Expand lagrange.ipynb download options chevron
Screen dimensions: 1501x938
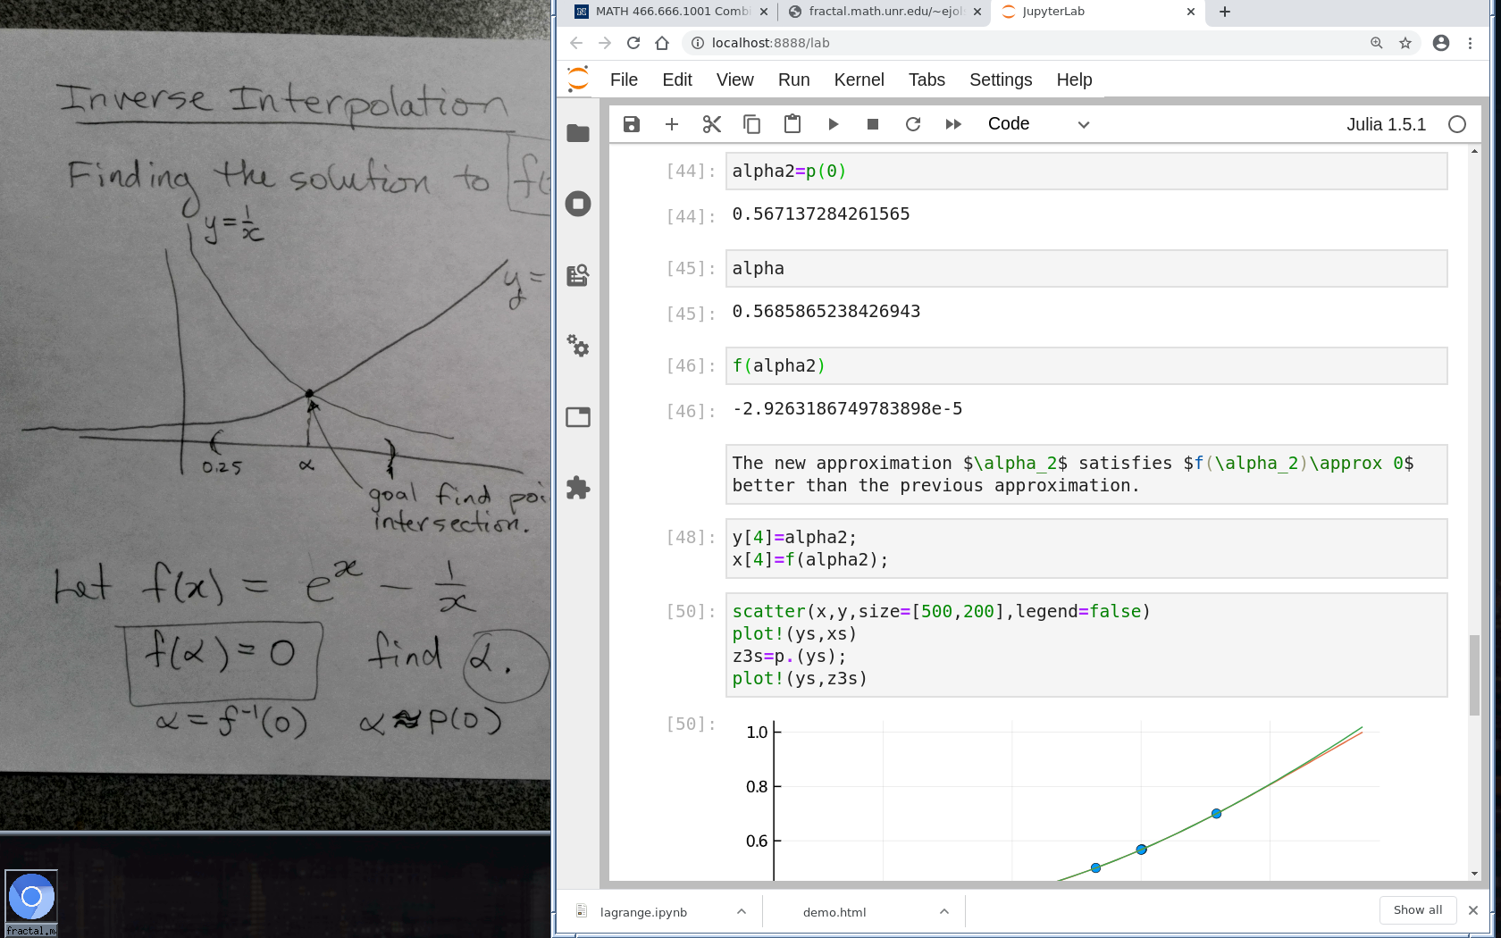tap(742, 911)
